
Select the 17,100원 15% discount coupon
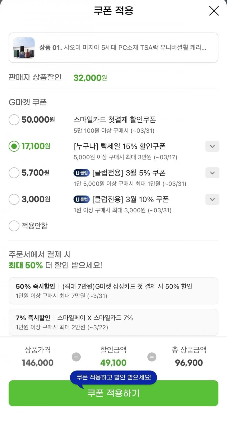[14, 146]
